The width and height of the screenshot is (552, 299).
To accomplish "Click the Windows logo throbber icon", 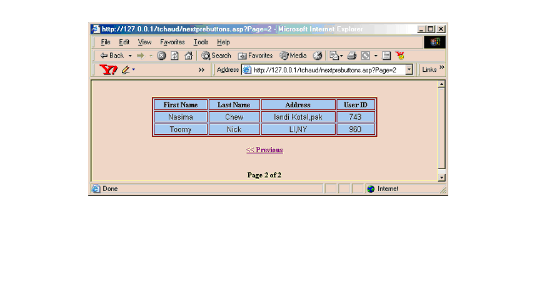I will click(x=434, y=42).
